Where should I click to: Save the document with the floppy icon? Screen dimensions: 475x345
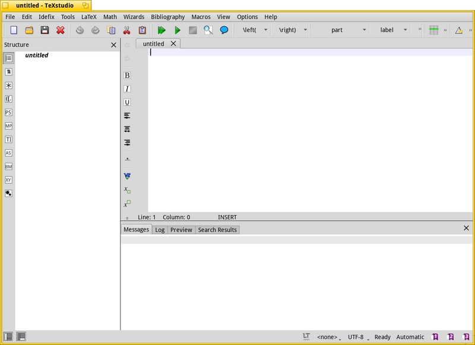pyautogui.click(x=45, y=30)
